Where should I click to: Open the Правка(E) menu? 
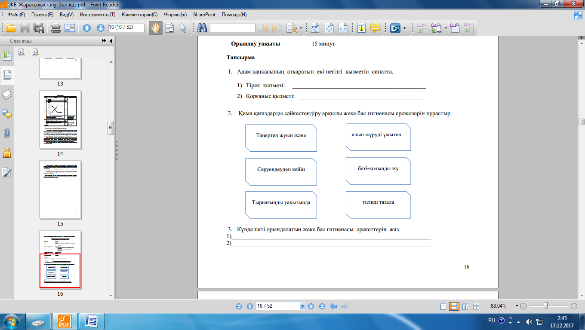point(42,15)
